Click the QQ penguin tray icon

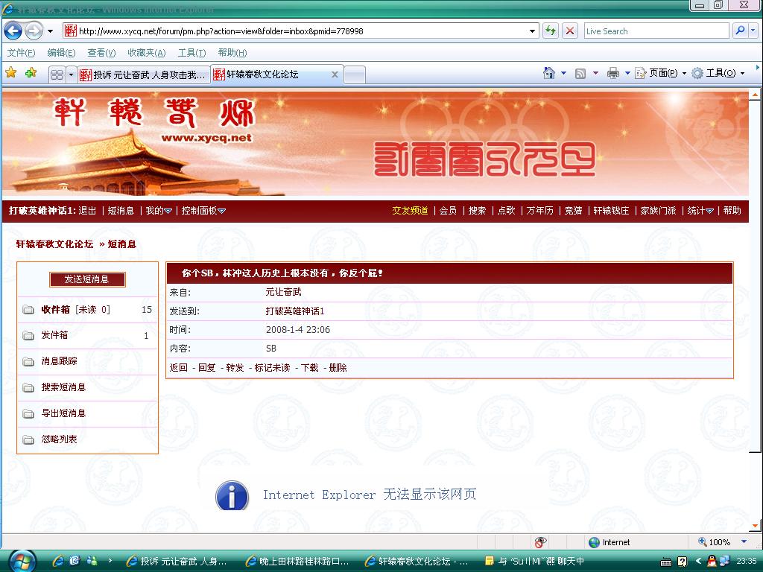[x=712, y=561]
